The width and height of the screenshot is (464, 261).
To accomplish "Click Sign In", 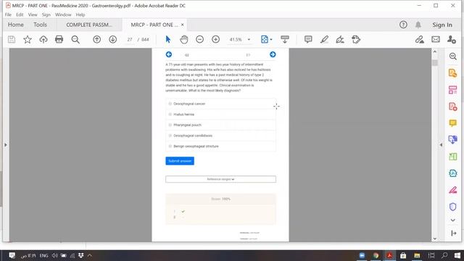I will coord(442,25).
